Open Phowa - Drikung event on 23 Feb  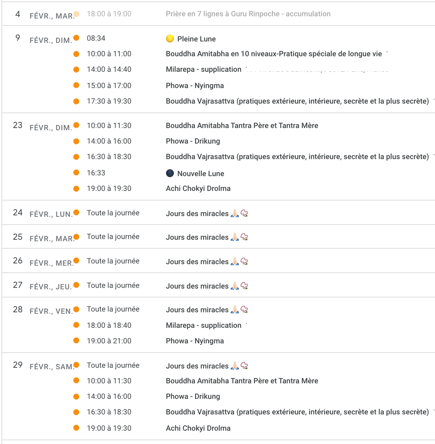[x=193, y=141]
